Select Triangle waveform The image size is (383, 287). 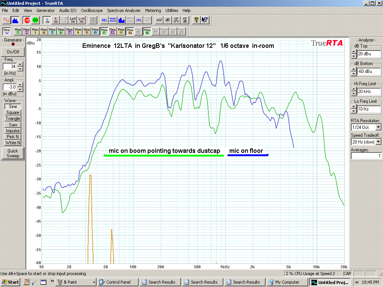coord(13,118)
